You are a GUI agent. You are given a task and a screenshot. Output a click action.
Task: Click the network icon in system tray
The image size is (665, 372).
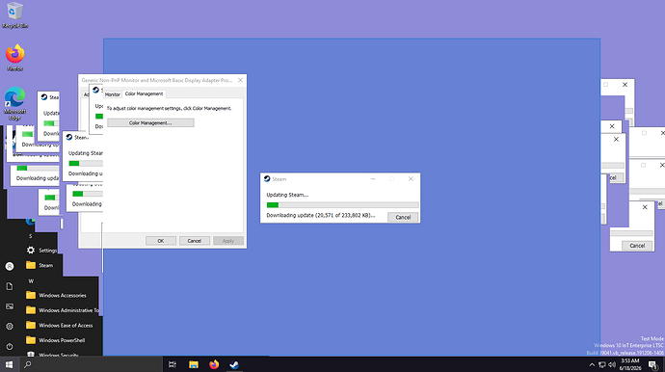[601, 365]
